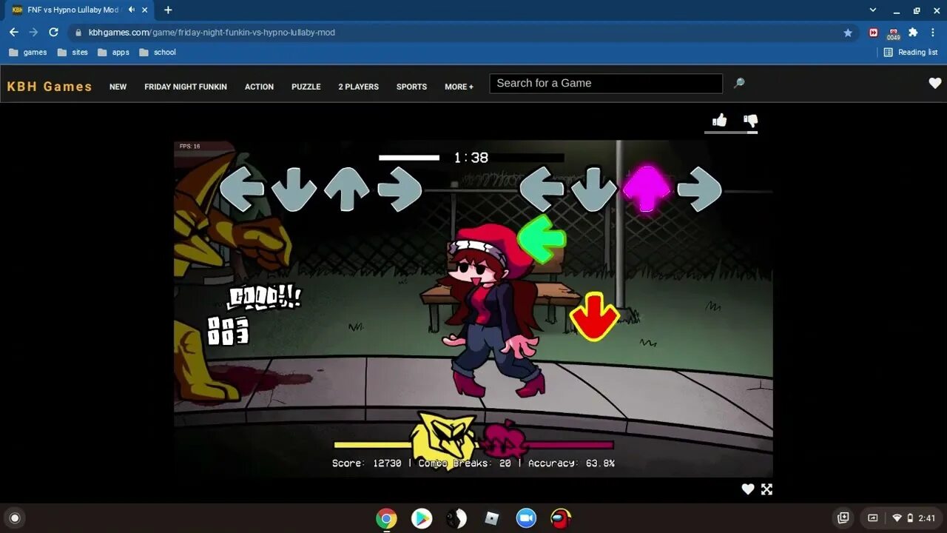Image resolution: width=947 pixels, height=533 pixels.
Task: Open the extension showing 0049 badge
Action: (893, 33)
